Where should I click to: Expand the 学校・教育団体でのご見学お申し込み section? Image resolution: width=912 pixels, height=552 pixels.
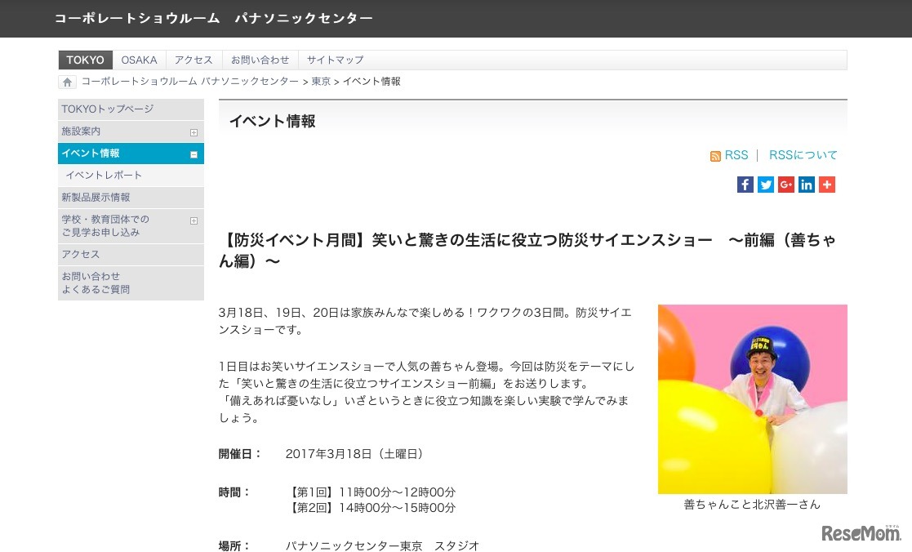[x=194, y=220]
